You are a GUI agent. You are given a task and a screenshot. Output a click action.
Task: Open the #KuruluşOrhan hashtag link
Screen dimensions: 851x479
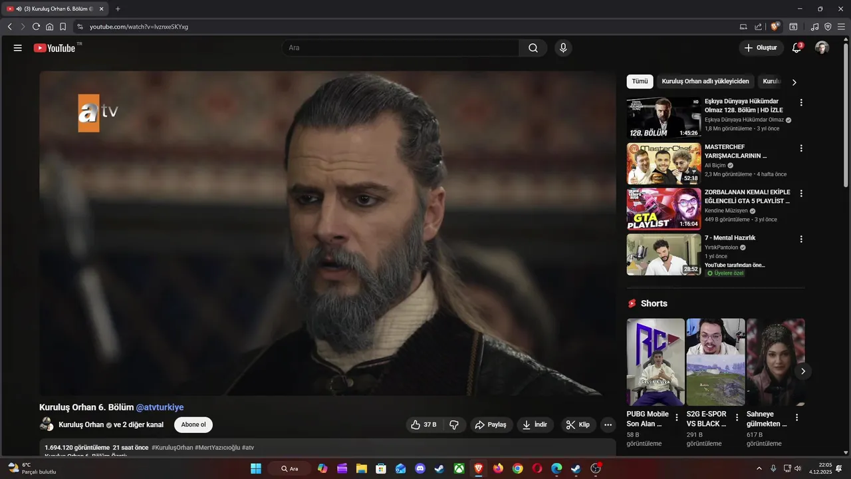click(x=172, y=448)
